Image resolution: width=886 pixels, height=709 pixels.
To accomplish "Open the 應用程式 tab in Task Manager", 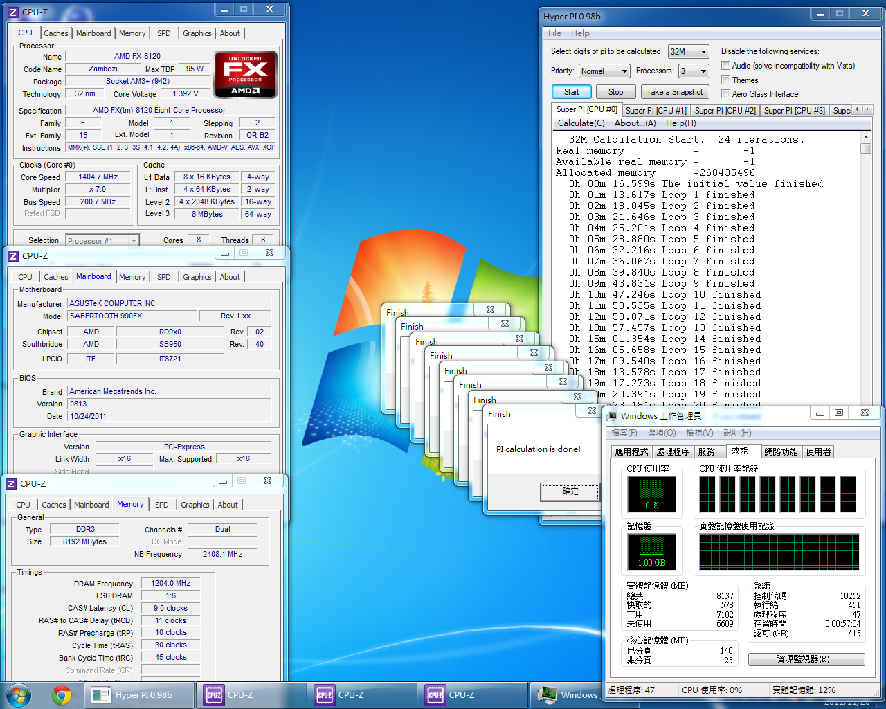I will (x=631, y=452).
